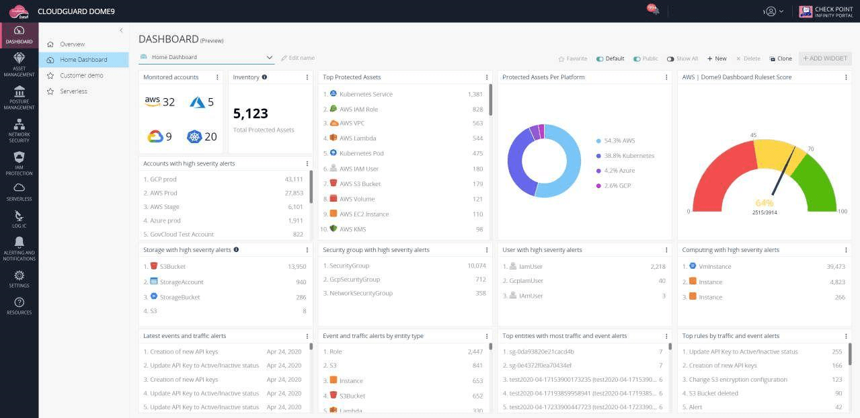The height and width of the screenshot is (418, 860).
Task: Click Edit name pencil link
Action: pyautogui.click(x=298, y=58)
